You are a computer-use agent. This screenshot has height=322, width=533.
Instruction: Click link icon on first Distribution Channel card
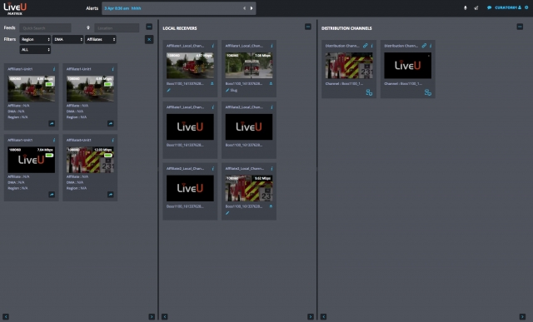click(366, 46)
